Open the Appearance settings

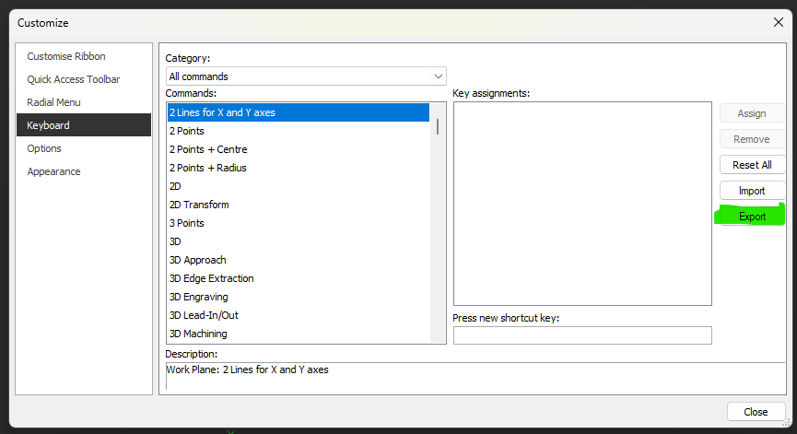[53, 171]
